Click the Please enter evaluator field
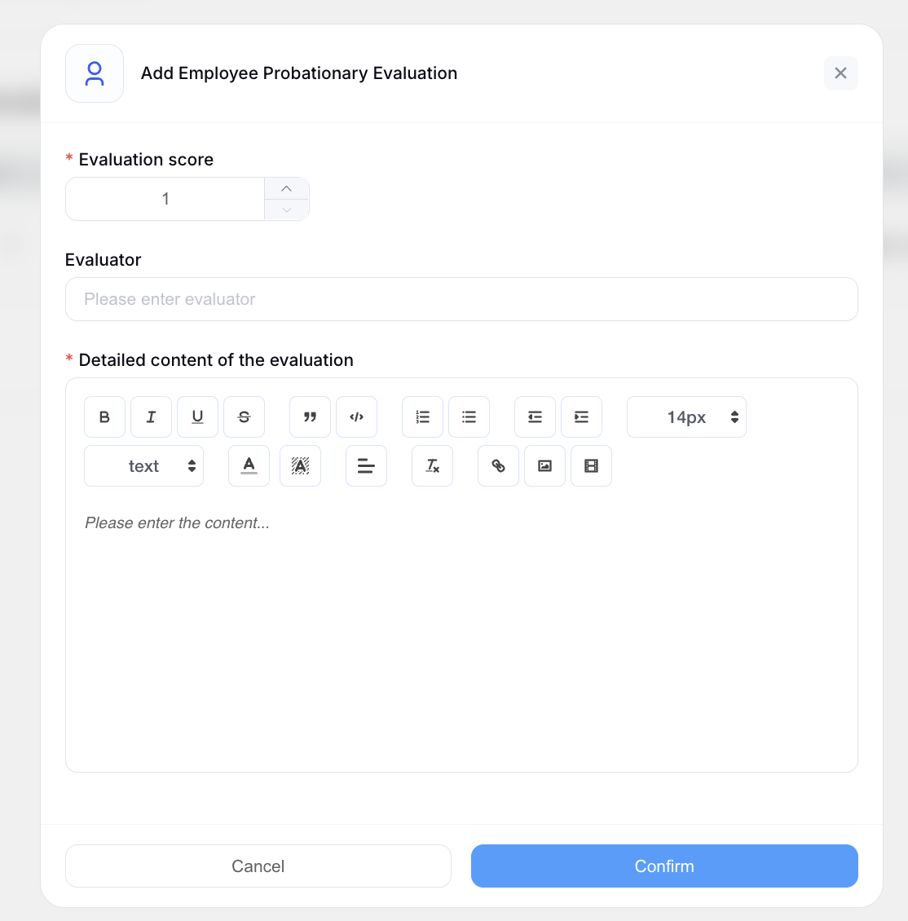 461,299
